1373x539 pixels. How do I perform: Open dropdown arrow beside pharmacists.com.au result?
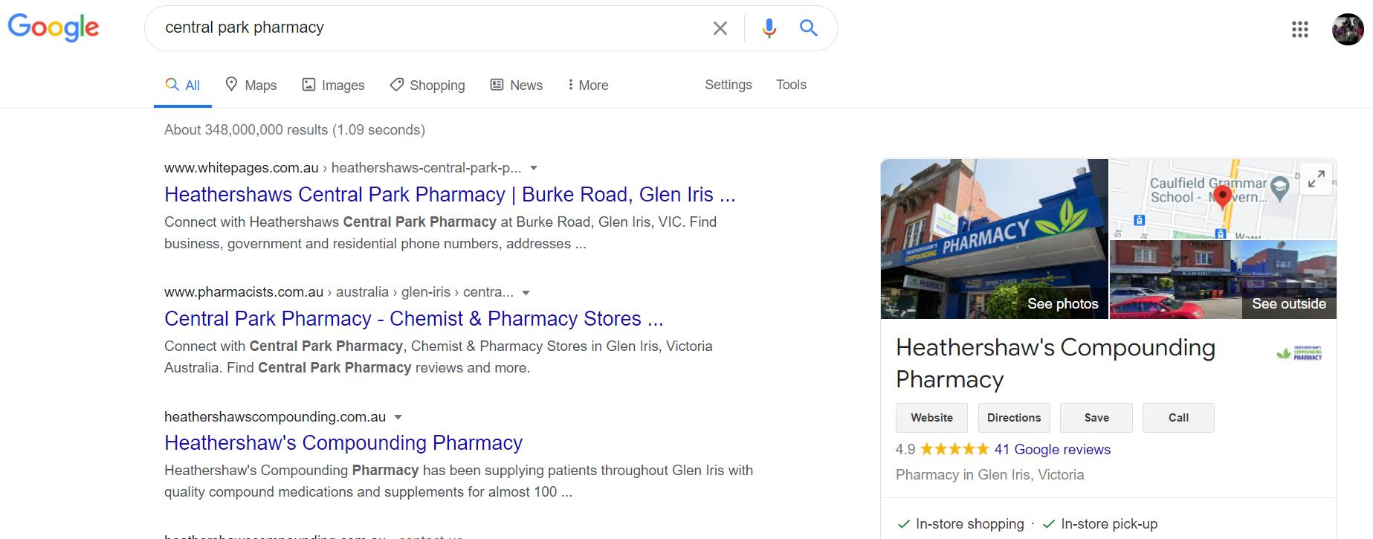pyautogui.click(x=526, y=292)
